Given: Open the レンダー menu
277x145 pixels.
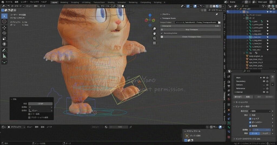Looking at the screenshot, I should tap(24, 2).
